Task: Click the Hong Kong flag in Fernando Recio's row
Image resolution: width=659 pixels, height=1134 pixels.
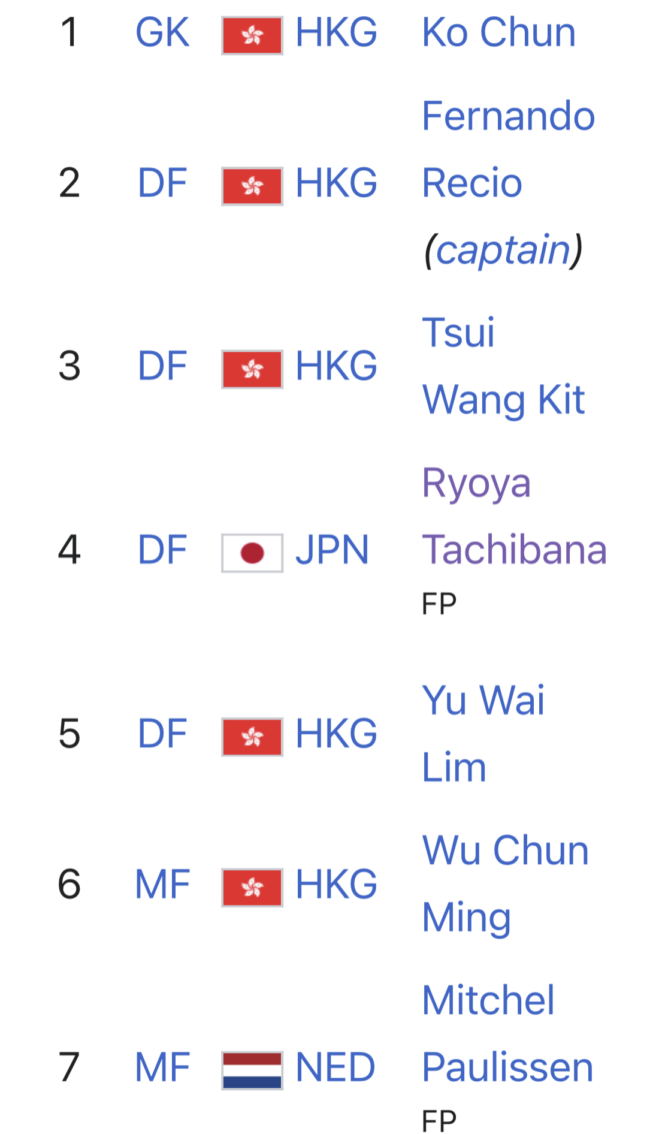Action: point(252,186)
